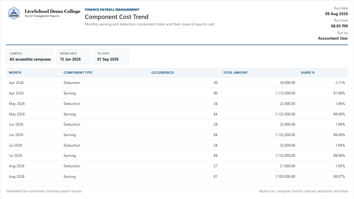Select Apr 2026 in the Earning row

(x=16, y=93)
